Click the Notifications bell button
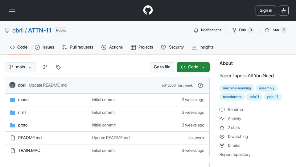The width and height of the screenshot is (296, 167). [208, 30]
